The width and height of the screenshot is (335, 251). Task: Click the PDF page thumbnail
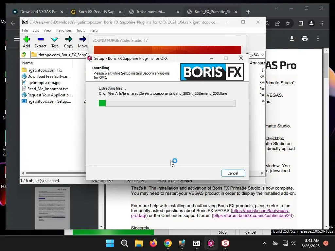click(x=52, y=208)
